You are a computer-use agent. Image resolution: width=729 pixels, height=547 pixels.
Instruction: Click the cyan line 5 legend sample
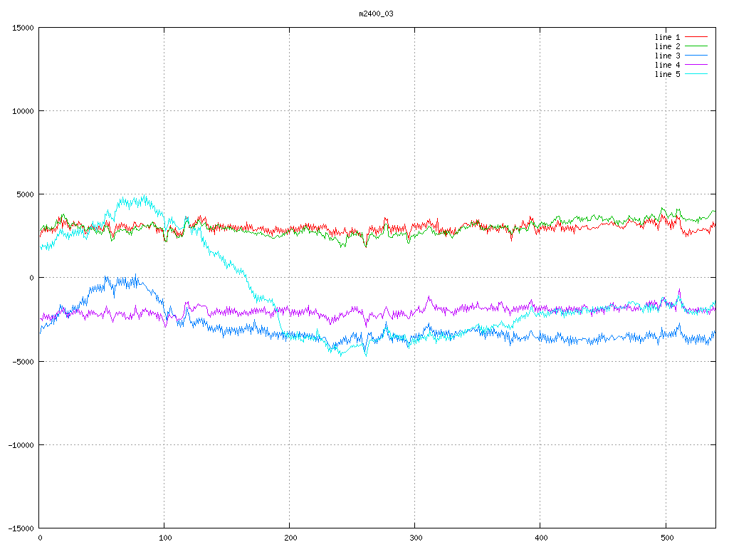coord(696,74)
